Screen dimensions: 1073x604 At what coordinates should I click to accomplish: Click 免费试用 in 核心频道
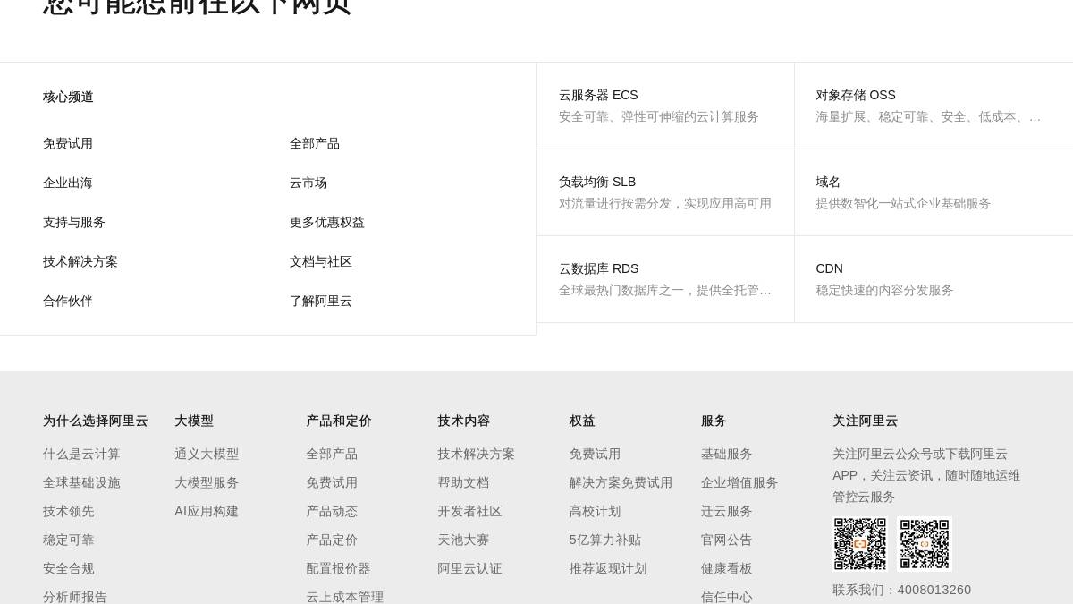click(x=68, y=143)
